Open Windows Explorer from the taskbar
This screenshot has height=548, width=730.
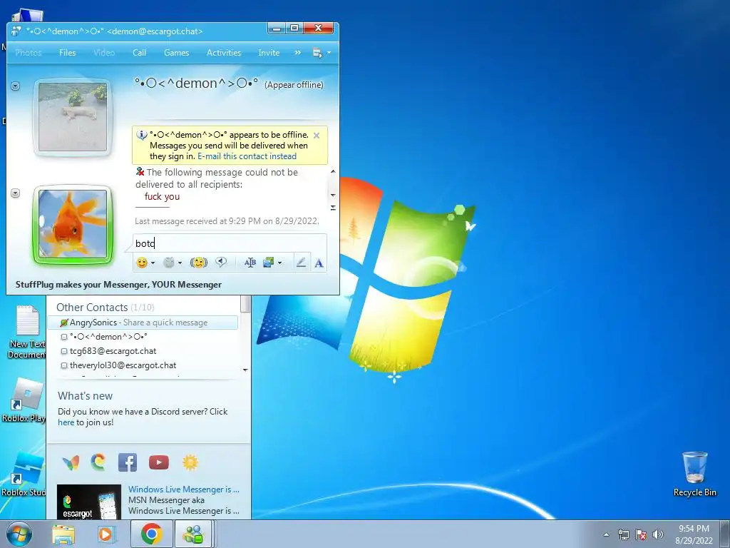tap(63, 534)
